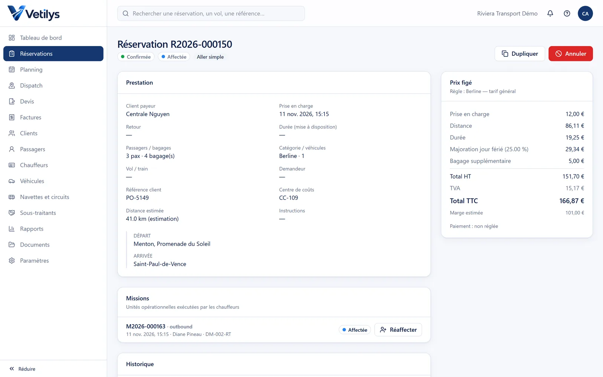Collapse the sidebar with Réduire
The image size is (603, 377).
23,369
